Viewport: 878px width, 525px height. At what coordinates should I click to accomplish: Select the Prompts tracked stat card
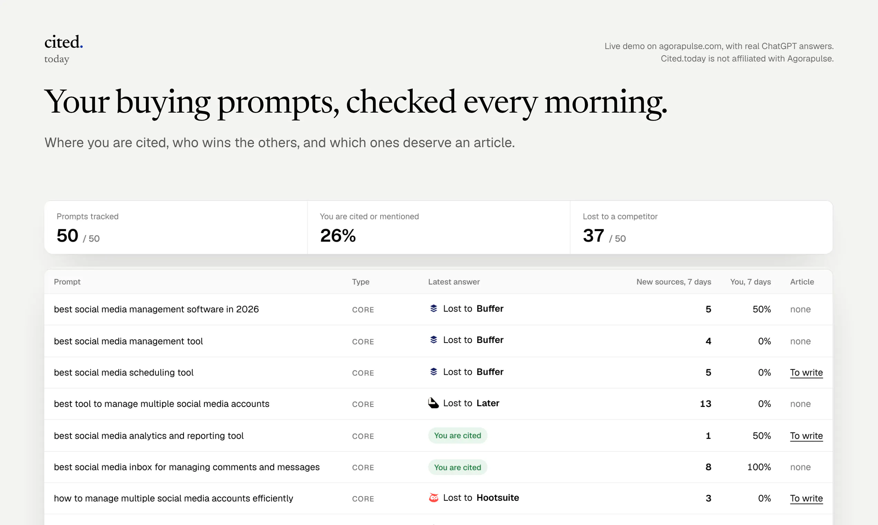(x=176, y=228)
